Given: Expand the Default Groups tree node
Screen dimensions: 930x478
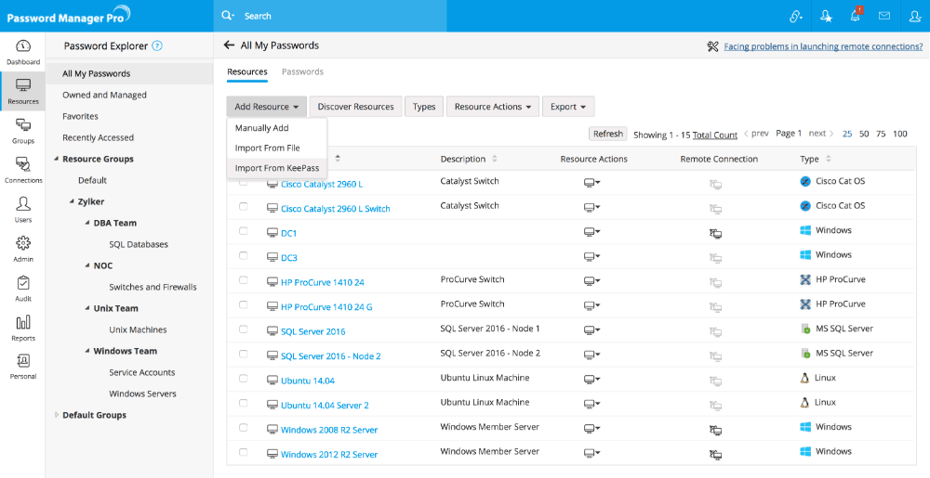Looking at the screenshot, I should click(x=56, y=415).
